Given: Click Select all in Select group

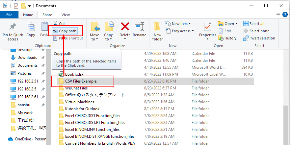Looking at the screenshot, I should (x=254, y=24).
